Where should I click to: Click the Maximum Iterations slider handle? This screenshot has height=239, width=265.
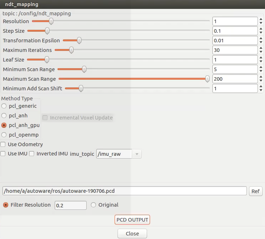click(x=71, y=50)
